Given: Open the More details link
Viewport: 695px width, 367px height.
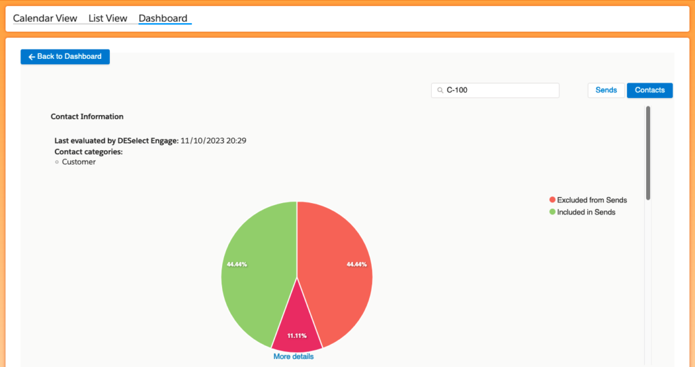Looking at the screenshot, I should tap(293, 356).
